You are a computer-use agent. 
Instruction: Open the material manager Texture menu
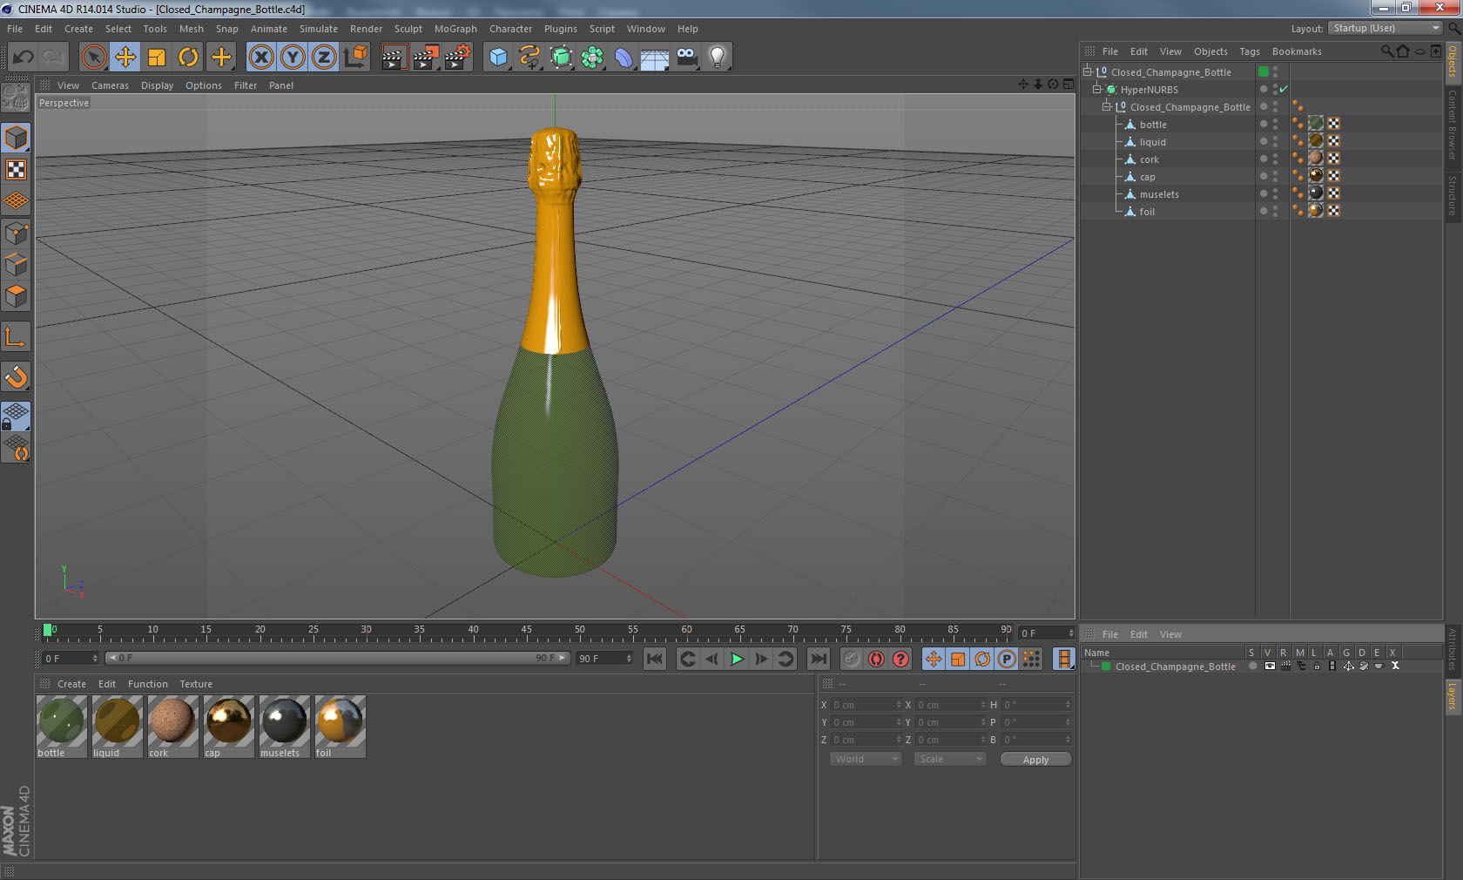196,684
